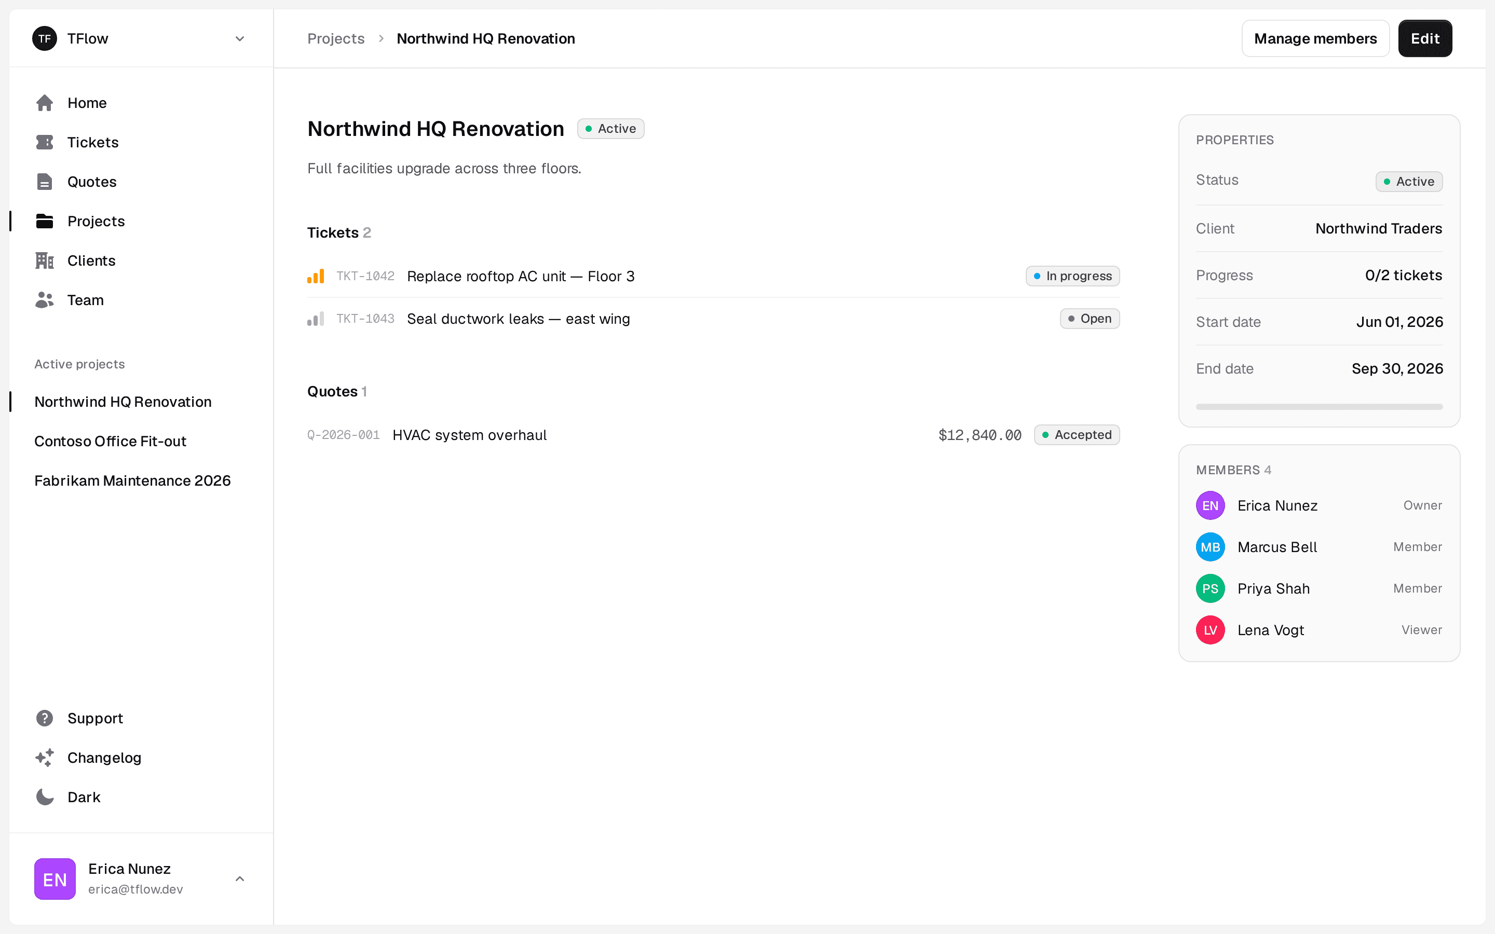
Task: Click Lena Vogt Viewer role label
Action: click(1421, 630)
